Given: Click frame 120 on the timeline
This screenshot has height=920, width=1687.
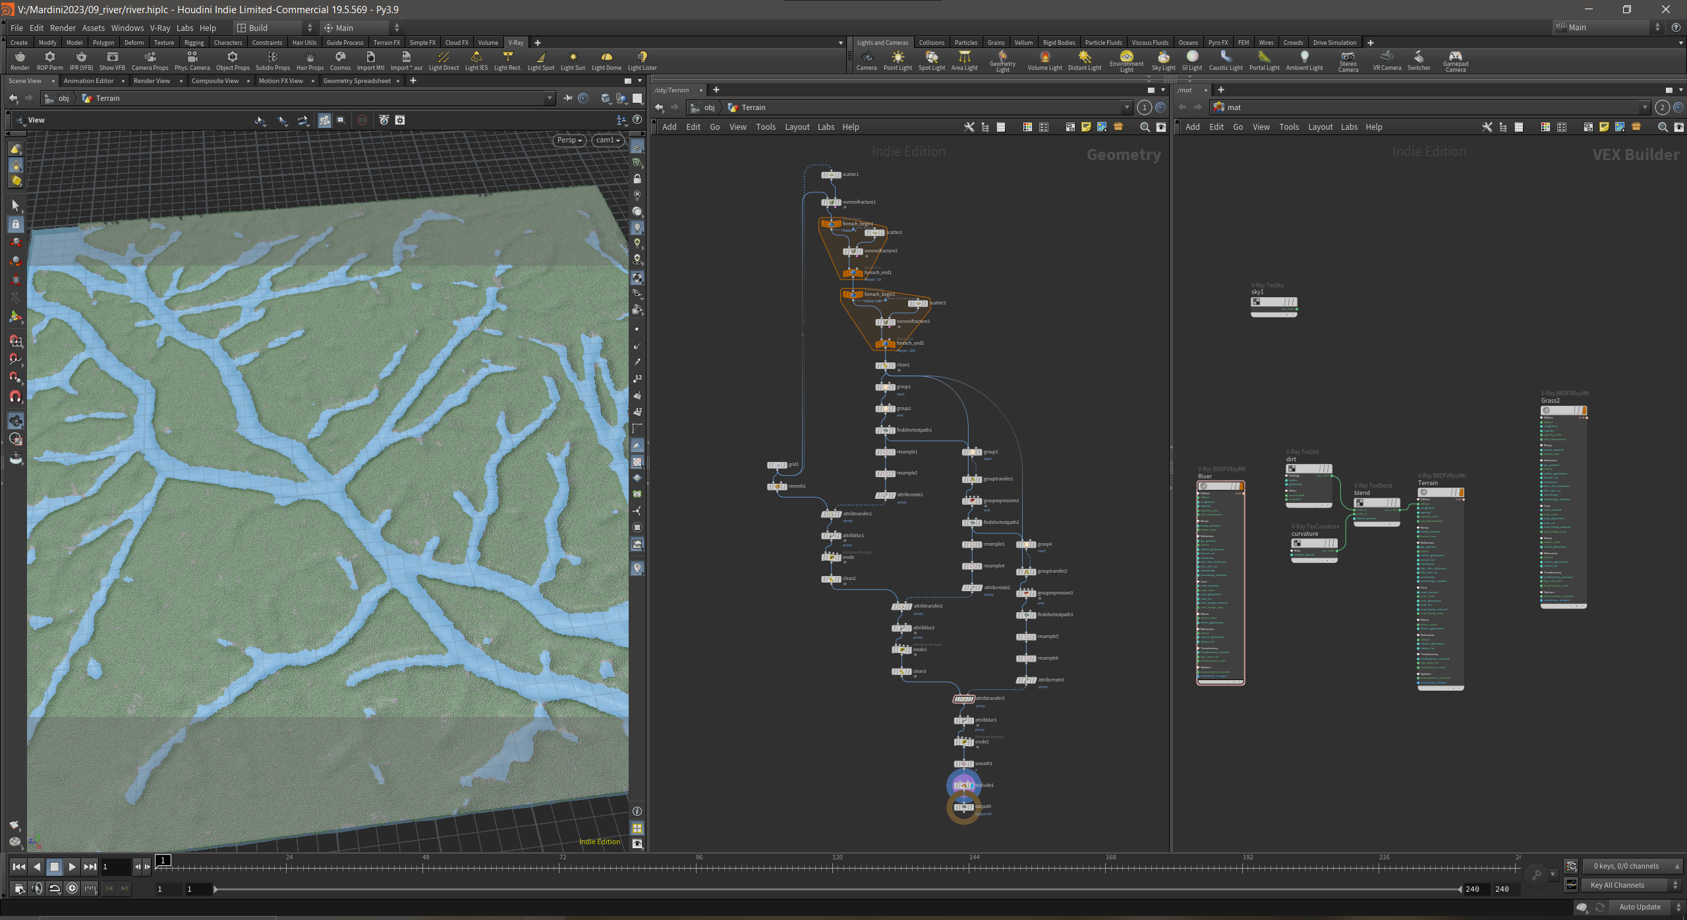Looking at the screenshot, I should [837, 866].
